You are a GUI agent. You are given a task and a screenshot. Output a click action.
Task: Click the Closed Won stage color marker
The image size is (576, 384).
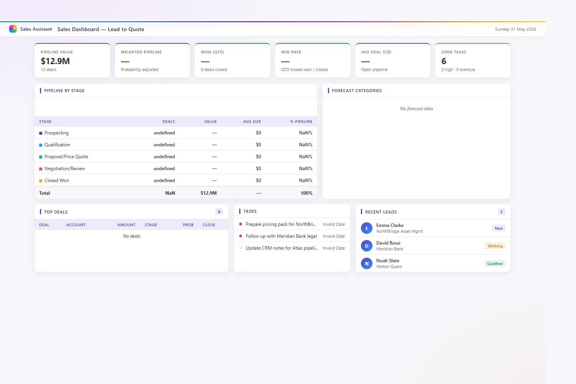click(x=41, y=181)
